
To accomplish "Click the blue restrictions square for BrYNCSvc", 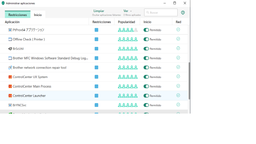I will (x=96, y=105).
